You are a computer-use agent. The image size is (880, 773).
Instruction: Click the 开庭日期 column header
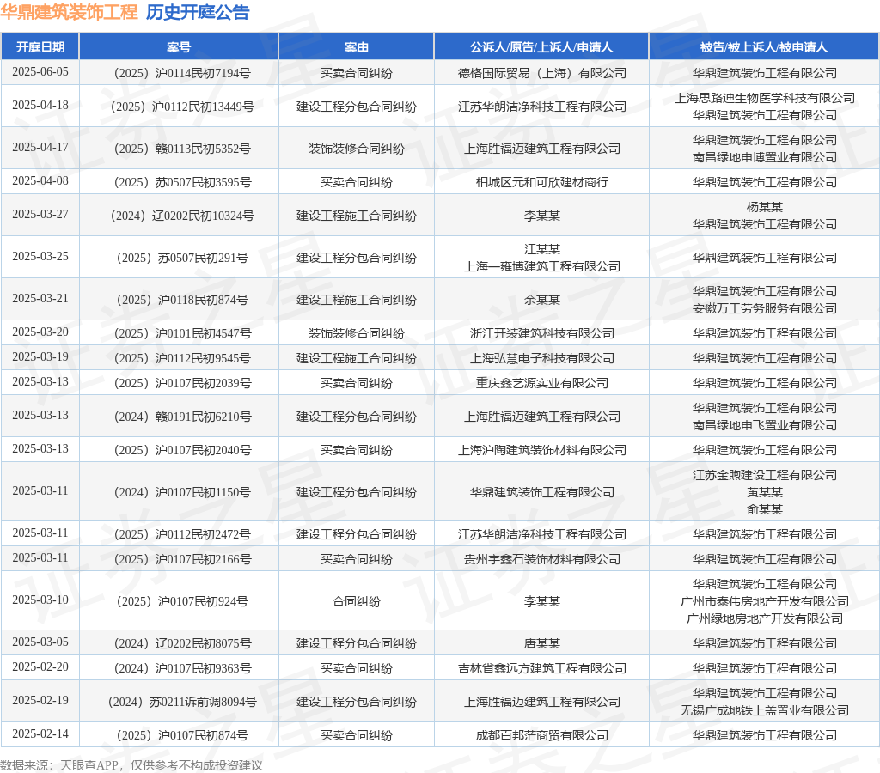[x=40, y=47]
